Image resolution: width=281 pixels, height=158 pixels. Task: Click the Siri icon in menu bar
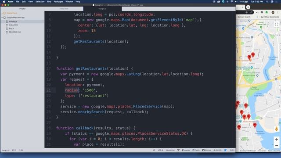(272, 2)
